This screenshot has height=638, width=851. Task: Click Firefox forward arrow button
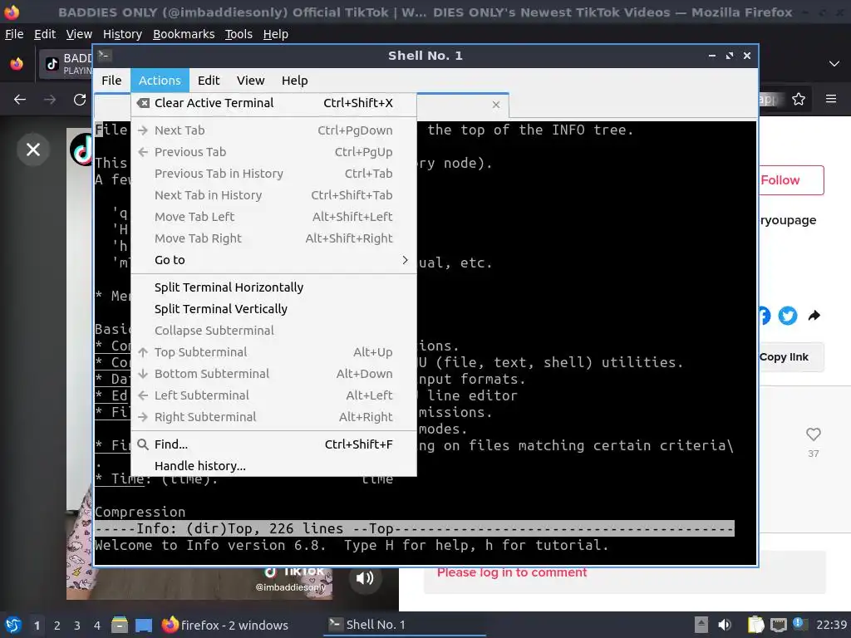point(49,100)
